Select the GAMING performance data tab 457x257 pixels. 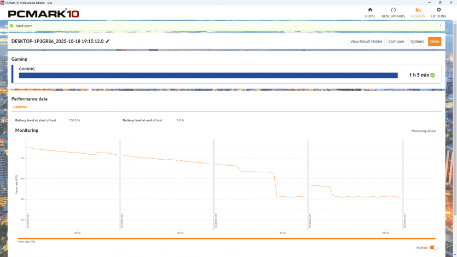[20, 107]
